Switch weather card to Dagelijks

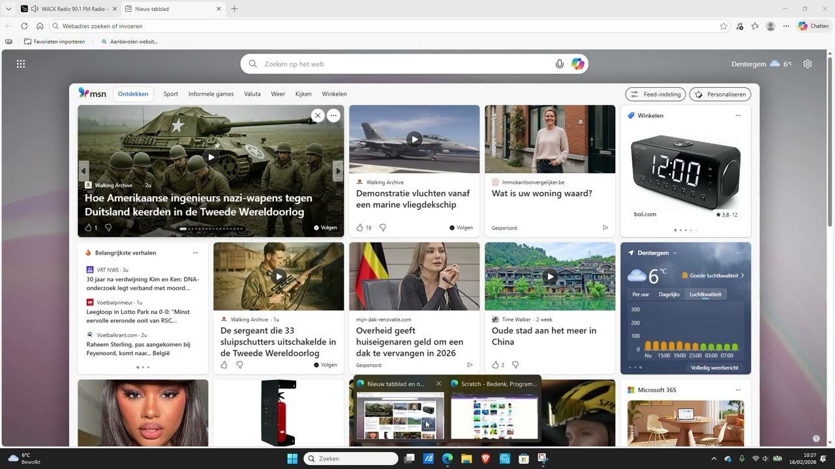click(x=669, y=294)
